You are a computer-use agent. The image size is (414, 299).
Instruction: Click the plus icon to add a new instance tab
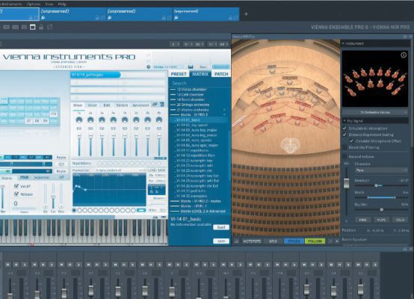coord(246,14)
